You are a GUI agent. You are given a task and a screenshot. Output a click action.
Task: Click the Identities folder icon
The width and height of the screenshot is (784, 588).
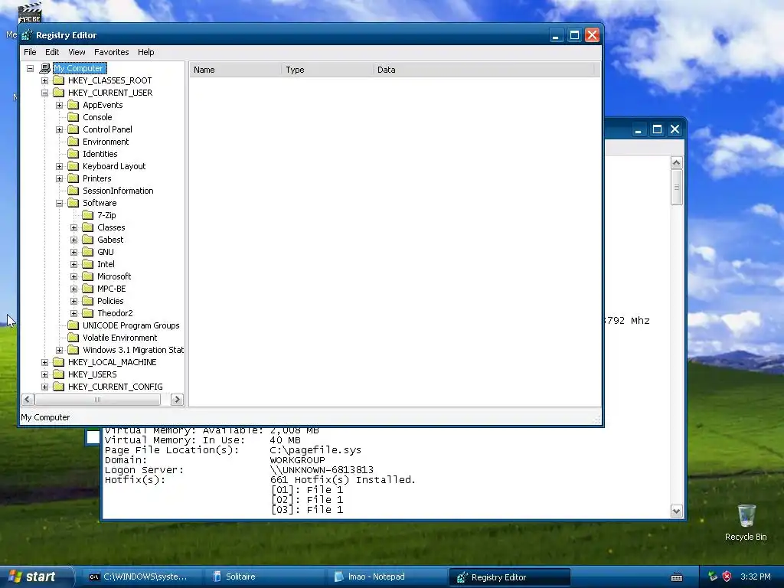click(73, 154)
